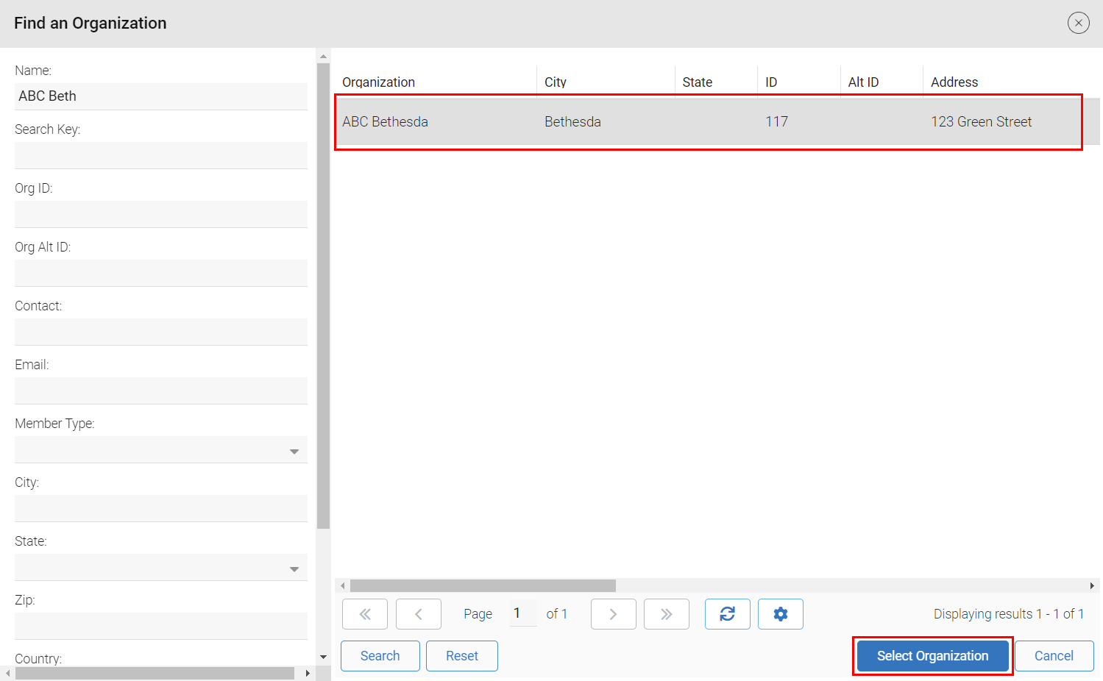Image resolution: width=1103 pixels, height=681 pixels.
Task: Jump to the last results page
Action: 667,614
